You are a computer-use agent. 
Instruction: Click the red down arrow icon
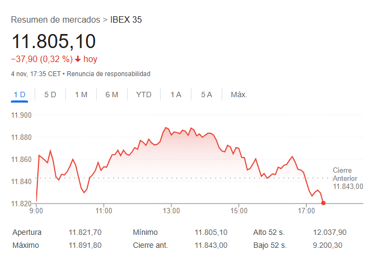tap(78, 59)
